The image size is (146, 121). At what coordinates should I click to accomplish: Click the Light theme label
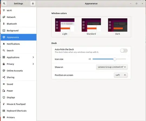click(65, 34)
